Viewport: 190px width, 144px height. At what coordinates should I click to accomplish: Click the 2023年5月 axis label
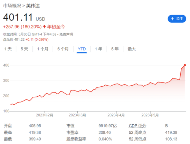point(150,115)
